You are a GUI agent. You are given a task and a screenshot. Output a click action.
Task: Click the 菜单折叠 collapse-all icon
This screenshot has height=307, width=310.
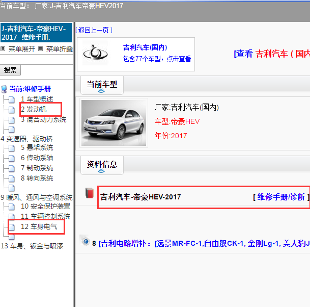[x=40, y=49]
